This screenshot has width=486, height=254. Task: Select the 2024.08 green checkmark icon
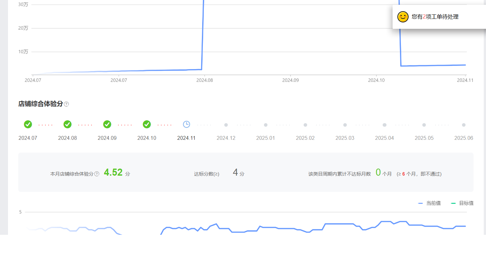[x=68, y=124]
